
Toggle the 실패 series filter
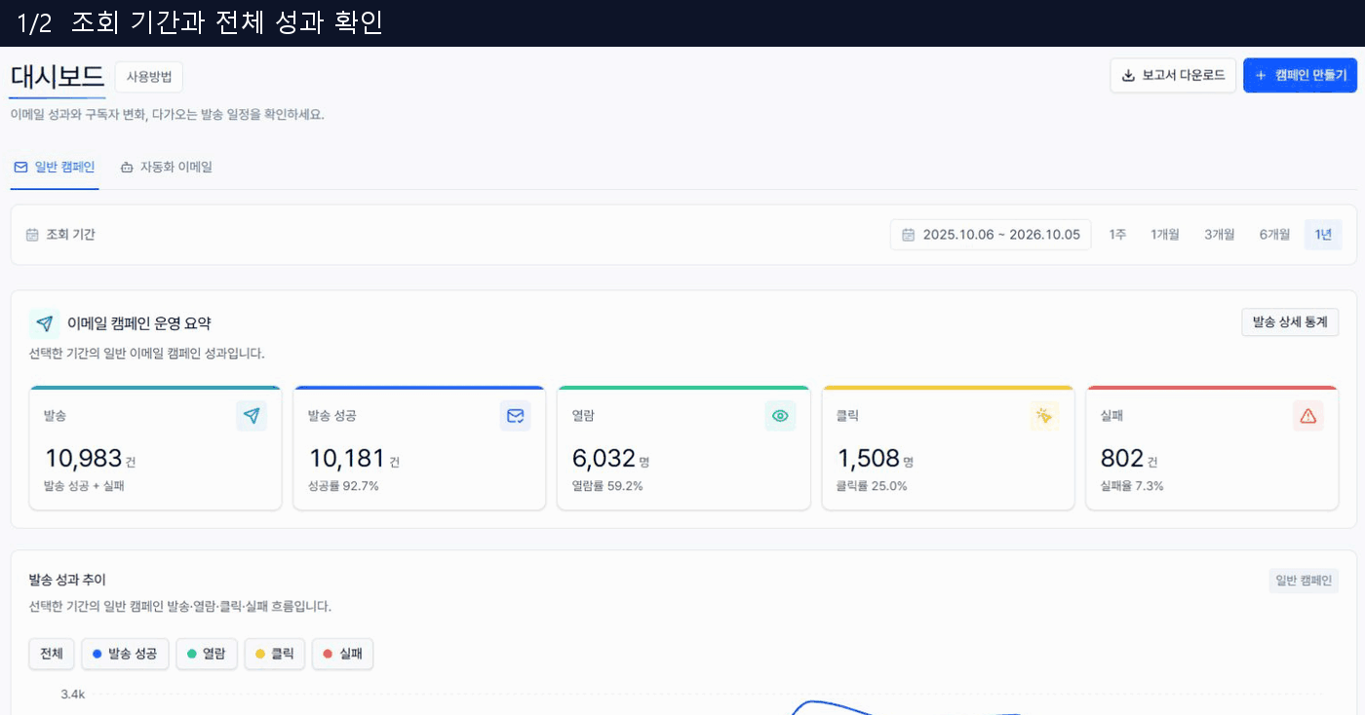[x=342, y=654]
